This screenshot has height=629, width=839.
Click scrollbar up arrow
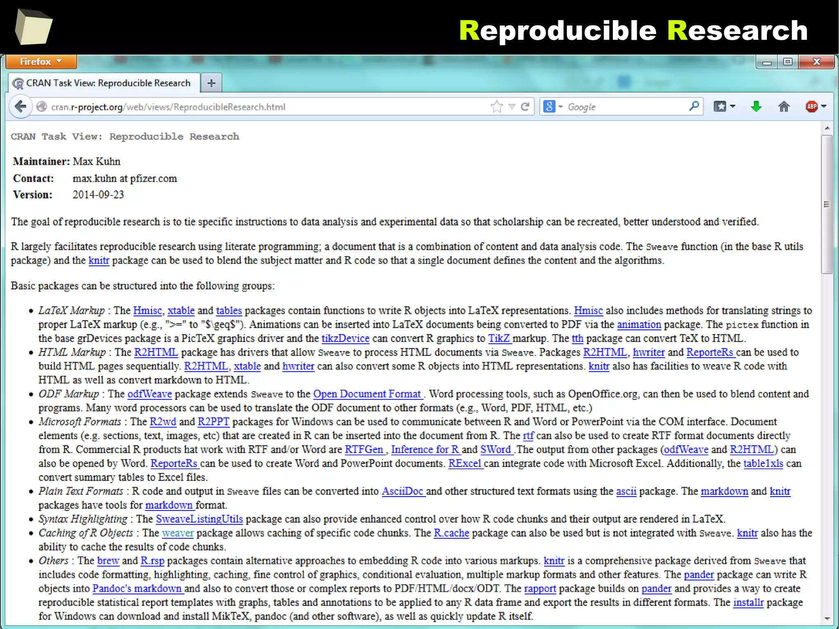tap(827, 128)
